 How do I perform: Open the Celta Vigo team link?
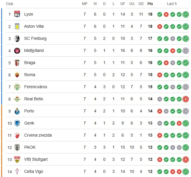(34, 171)
